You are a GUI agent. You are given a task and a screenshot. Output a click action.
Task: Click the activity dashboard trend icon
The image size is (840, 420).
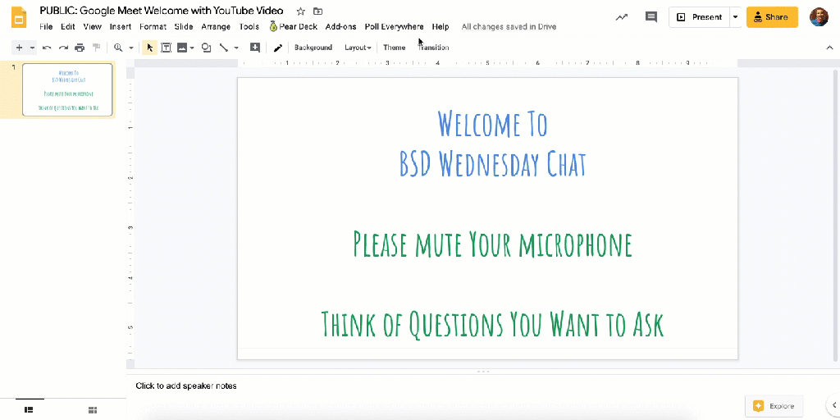[x=623, y=17]
